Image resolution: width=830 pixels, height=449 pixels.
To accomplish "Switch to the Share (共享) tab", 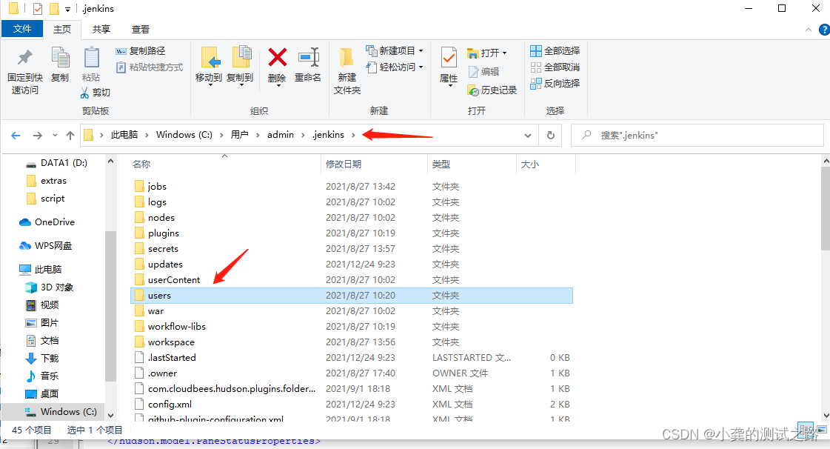I will (101, 29).
